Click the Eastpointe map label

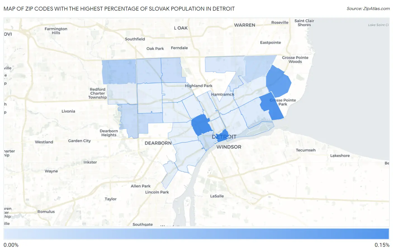pyautogui.click(x=270, y=42)
